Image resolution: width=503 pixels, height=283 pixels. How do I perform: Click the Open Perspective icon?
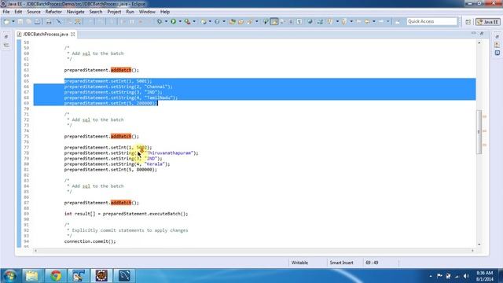point(468,22)
